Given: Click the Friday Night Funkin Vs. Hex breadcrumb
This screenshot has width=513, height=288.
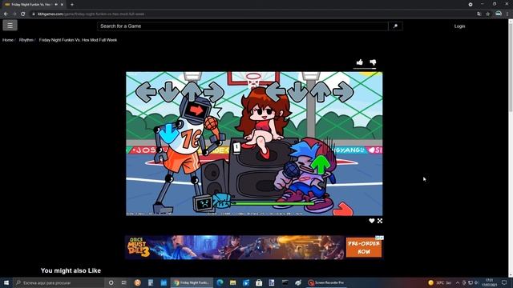Looking at the screenshot, I should coord(78,40).
